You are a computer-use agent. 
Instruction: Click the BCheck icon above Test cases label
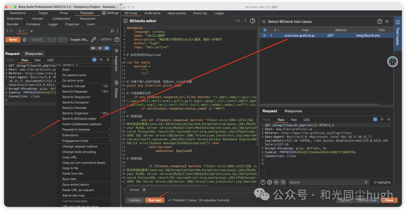[398, 22]
